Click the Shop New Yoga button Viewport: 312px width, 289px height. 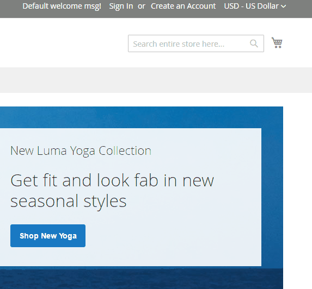pyautogui.click(x=48, y=236)
